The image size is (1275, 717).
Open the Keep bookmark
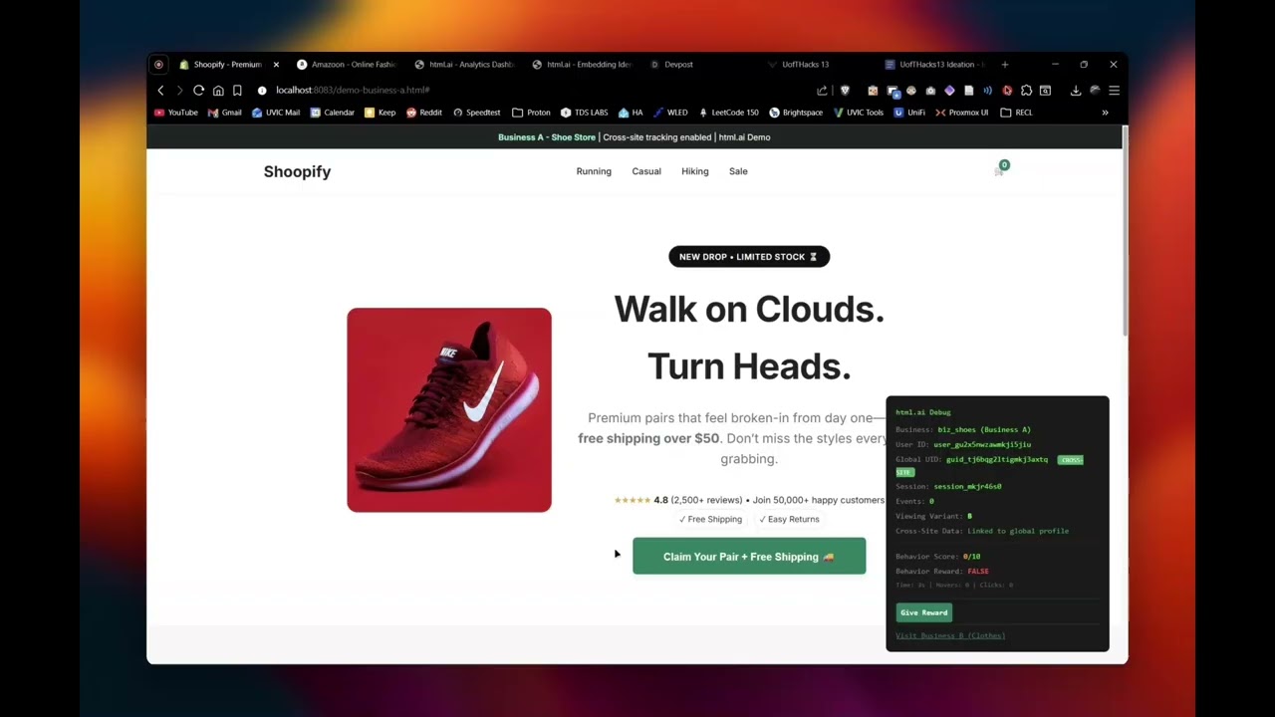tap(381, 113)
